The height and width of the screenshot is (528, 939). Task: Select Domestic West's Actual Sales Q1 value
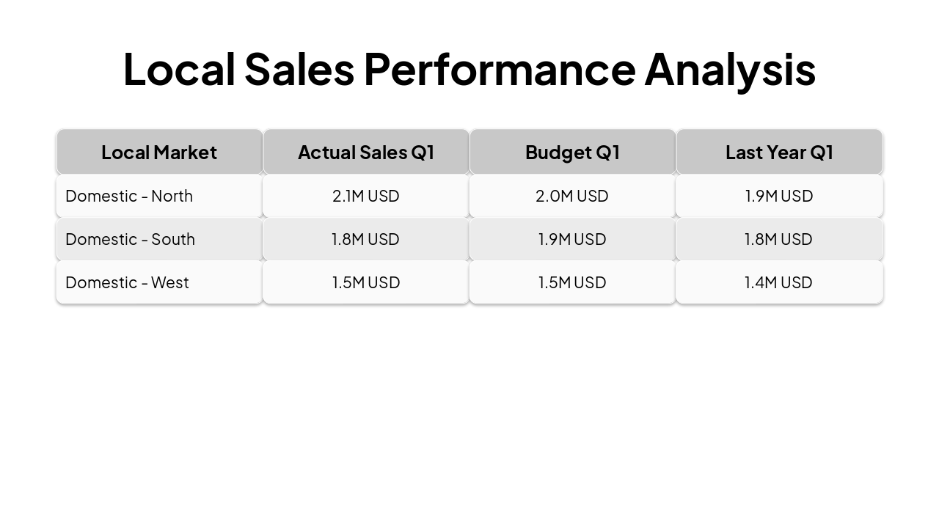[x=366, y=282]
